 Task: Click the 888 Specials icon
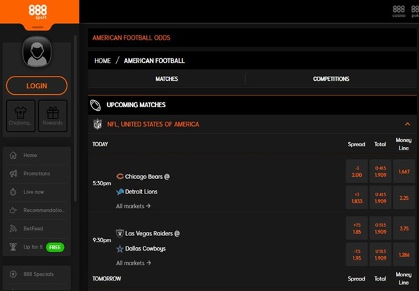(x=13, y=274)
